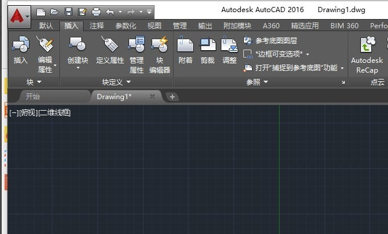Viewport: 388px width, 234px height.
Task: Add a new drawing tab with plus button
Action: 172,96
